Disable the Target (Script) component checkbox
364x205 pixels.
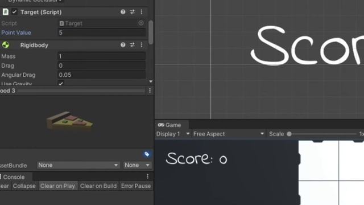pyautogui.click(x=14, y=12)
